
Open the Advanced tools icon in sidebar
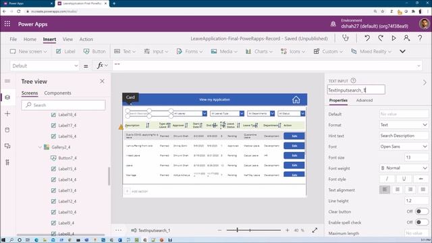point(7,162)
